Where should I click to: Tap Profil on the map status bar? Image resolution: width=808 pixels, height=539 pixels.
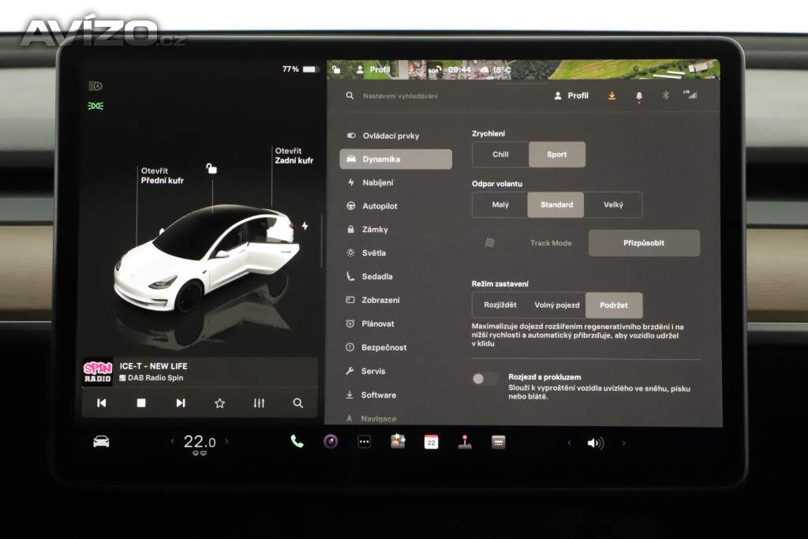point(373,69)
